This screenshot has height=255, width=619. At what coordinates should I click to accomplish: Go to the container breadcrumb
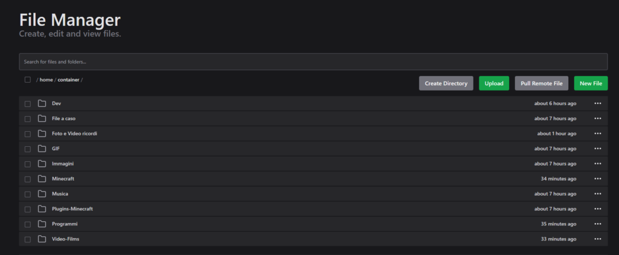tap(68, 80)
